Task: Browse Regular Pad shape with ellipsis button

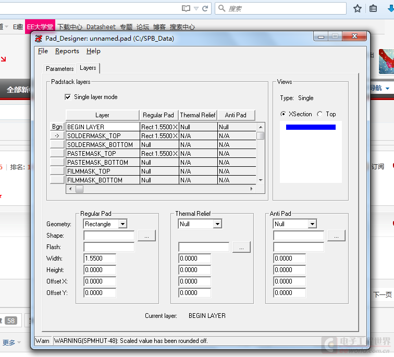Action: 147,236
